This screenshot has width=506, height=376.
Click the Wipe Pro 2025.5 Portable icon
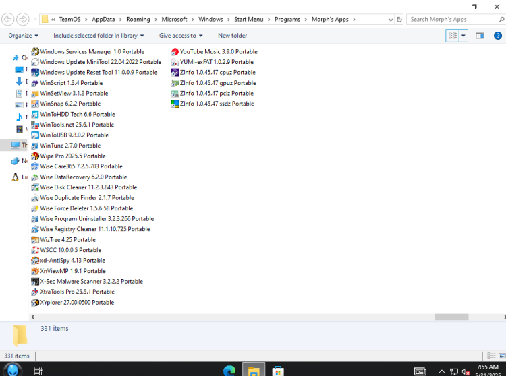(35, 156)
